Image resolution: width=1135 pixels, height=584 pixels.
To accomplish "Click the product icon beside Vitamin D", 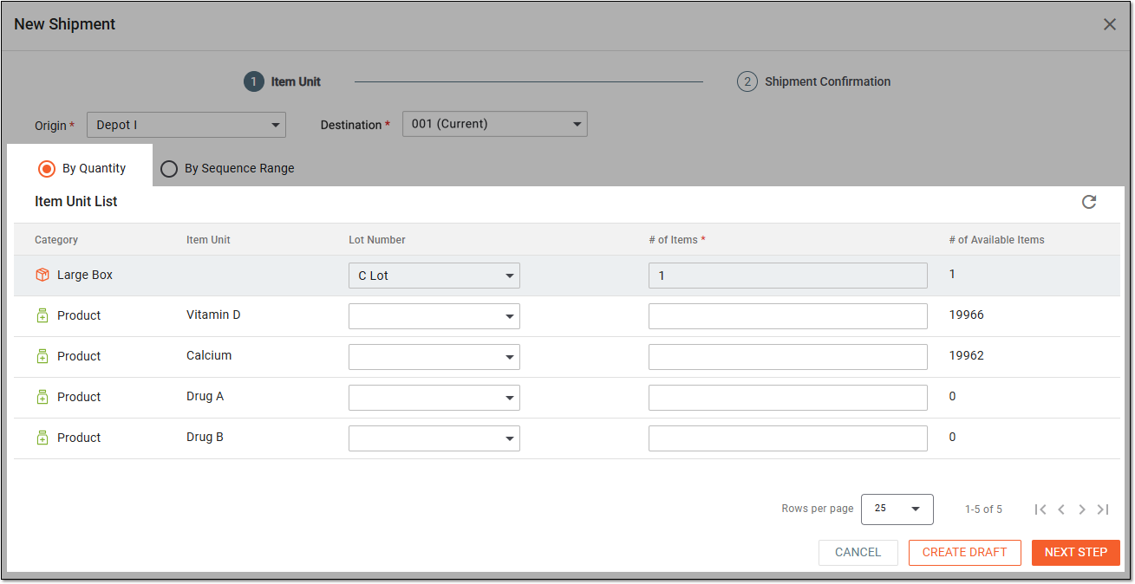I will coord(42,315).
